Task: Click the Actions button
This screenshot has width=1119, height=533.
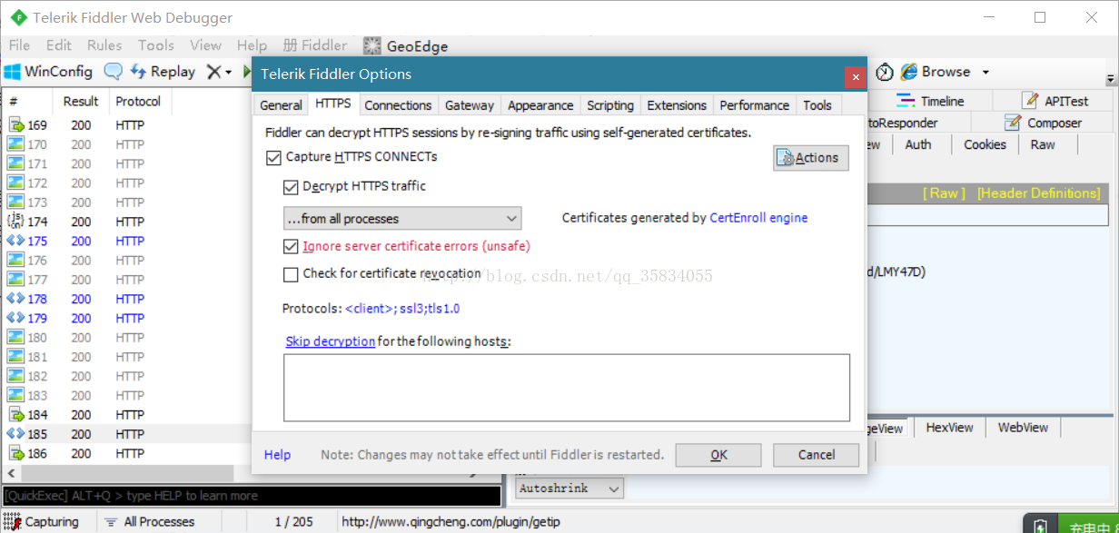Action: point(811,158)
